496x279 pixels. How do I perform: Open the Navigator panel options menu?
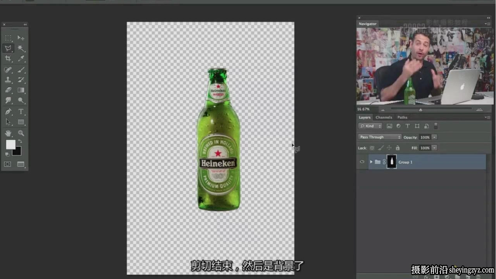pyautogui.click(x=487, y=24)
